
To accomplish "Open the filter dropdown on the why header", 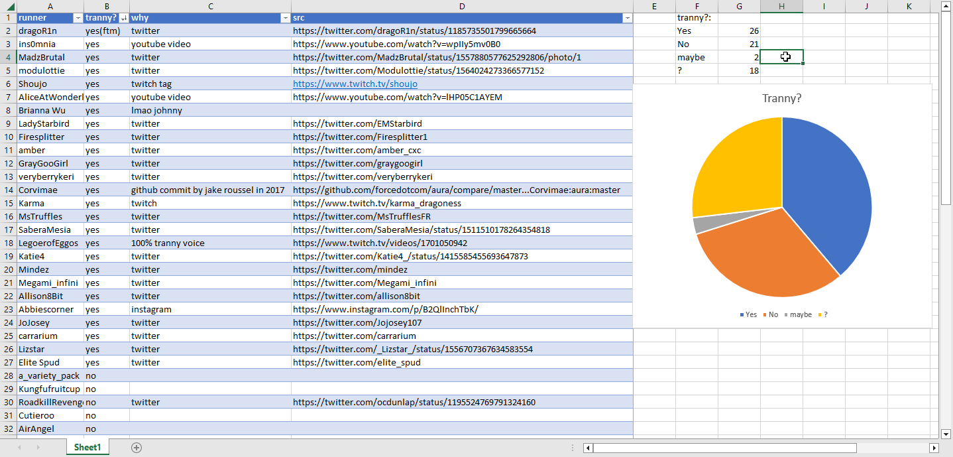I will tap(286, 18).
